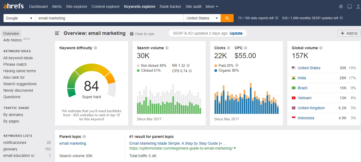Click the help icon next to CPC
This screenshot has width=361, height=162.
246,48
